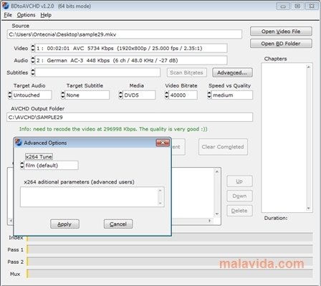Apply the advanced options
This screenshot has width=321, height=286.
(x=64, y=224)
